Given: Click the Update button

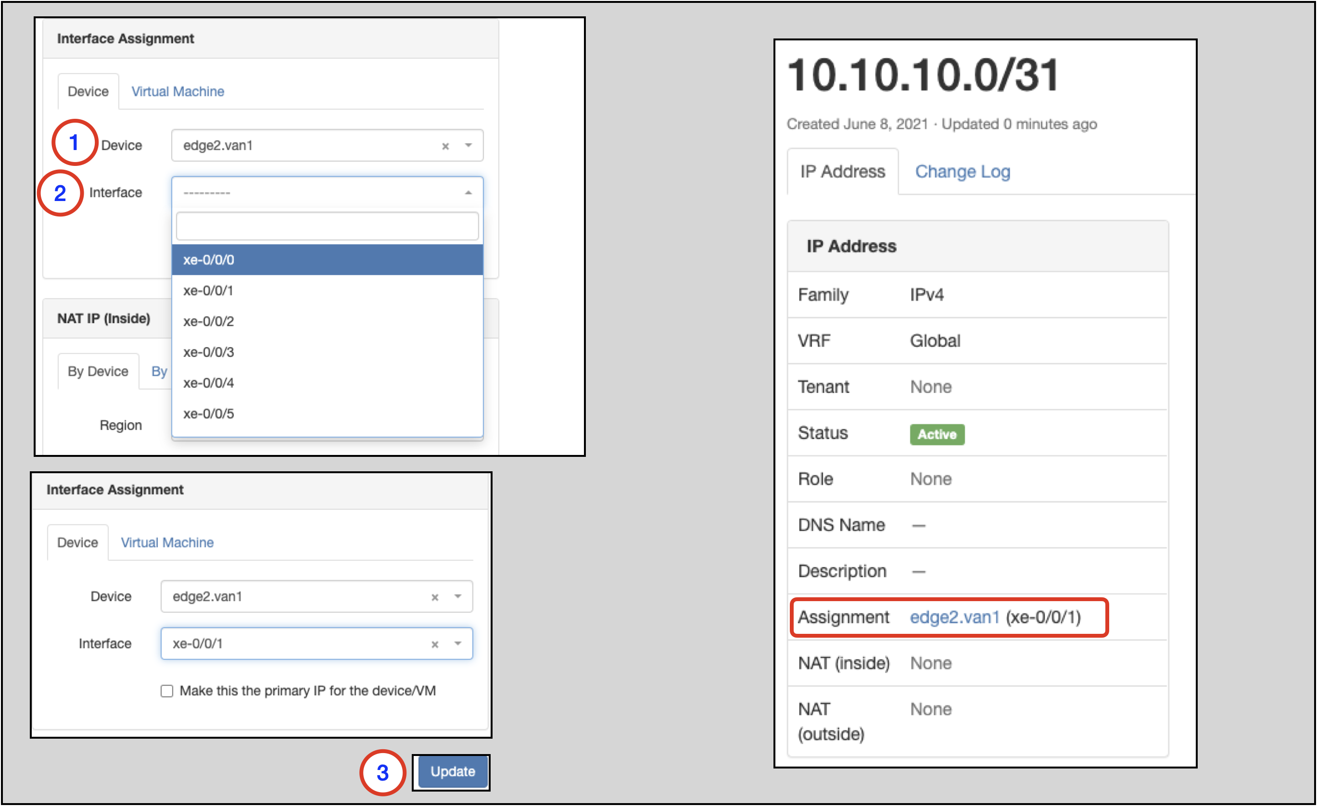Looking at the screenshot, I should click(x=455, y=771).
